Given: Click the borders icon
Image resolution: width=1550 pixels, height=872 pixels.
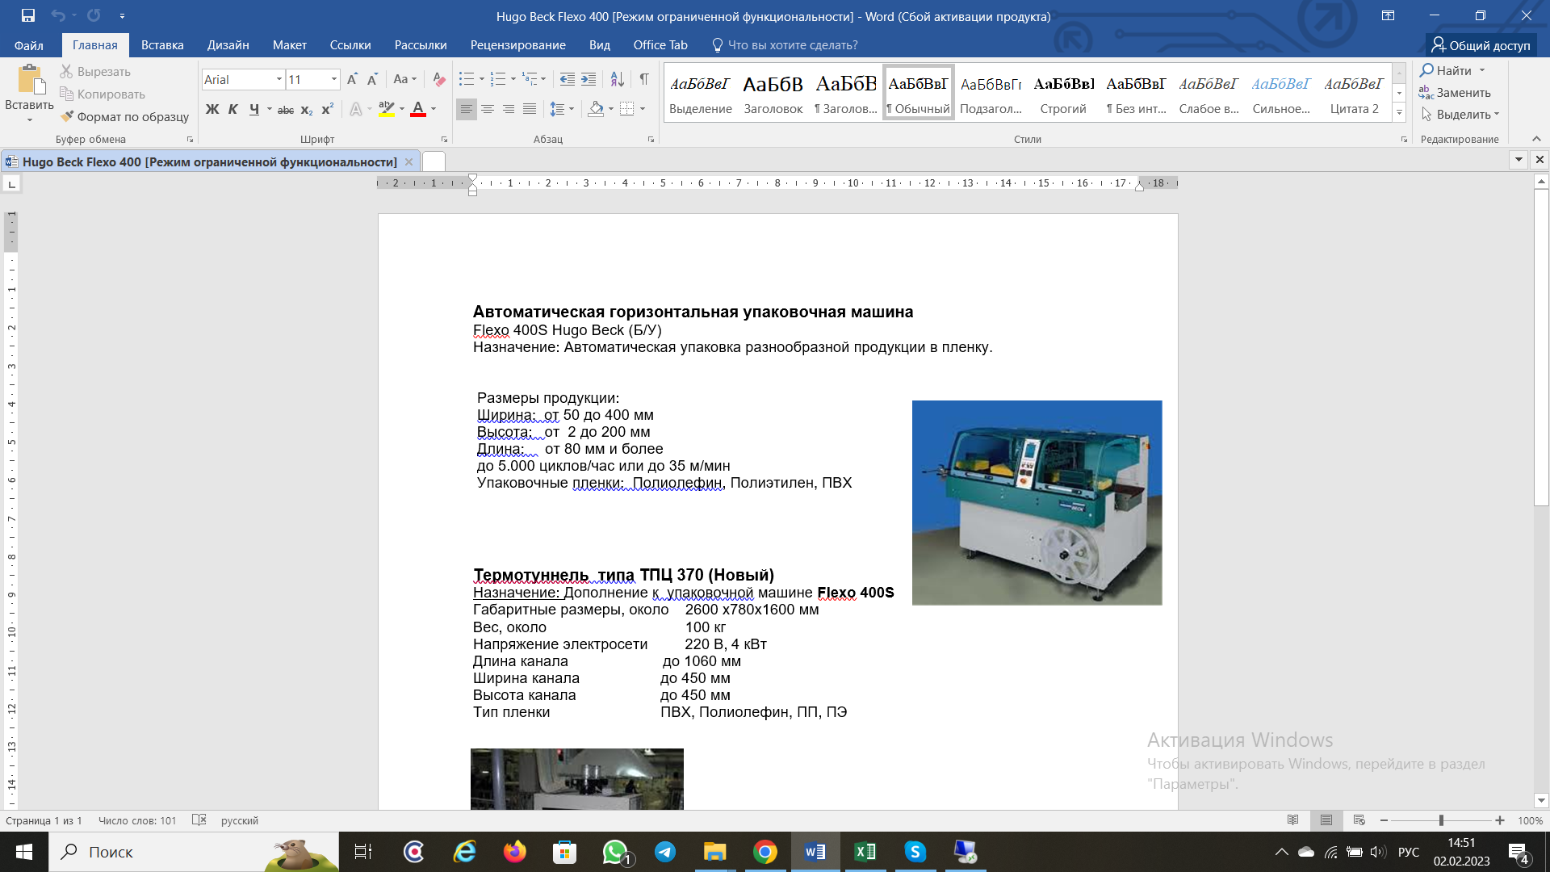Looking at the screenshot, I should pyautogui.click(x=627, y=109).
